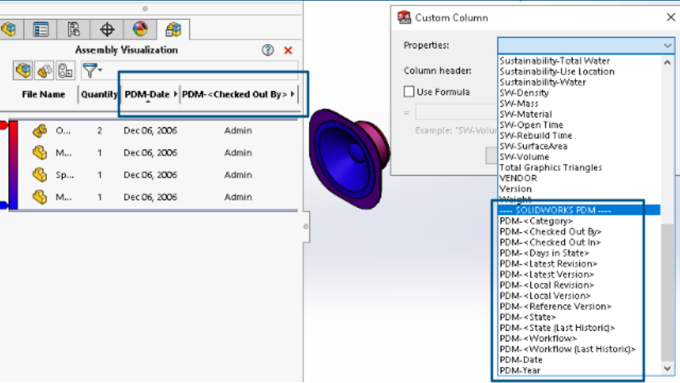The image size is (680, 383).
Task: Choose PDM-<Local Revision> property
Action: (x=546, y=285)
